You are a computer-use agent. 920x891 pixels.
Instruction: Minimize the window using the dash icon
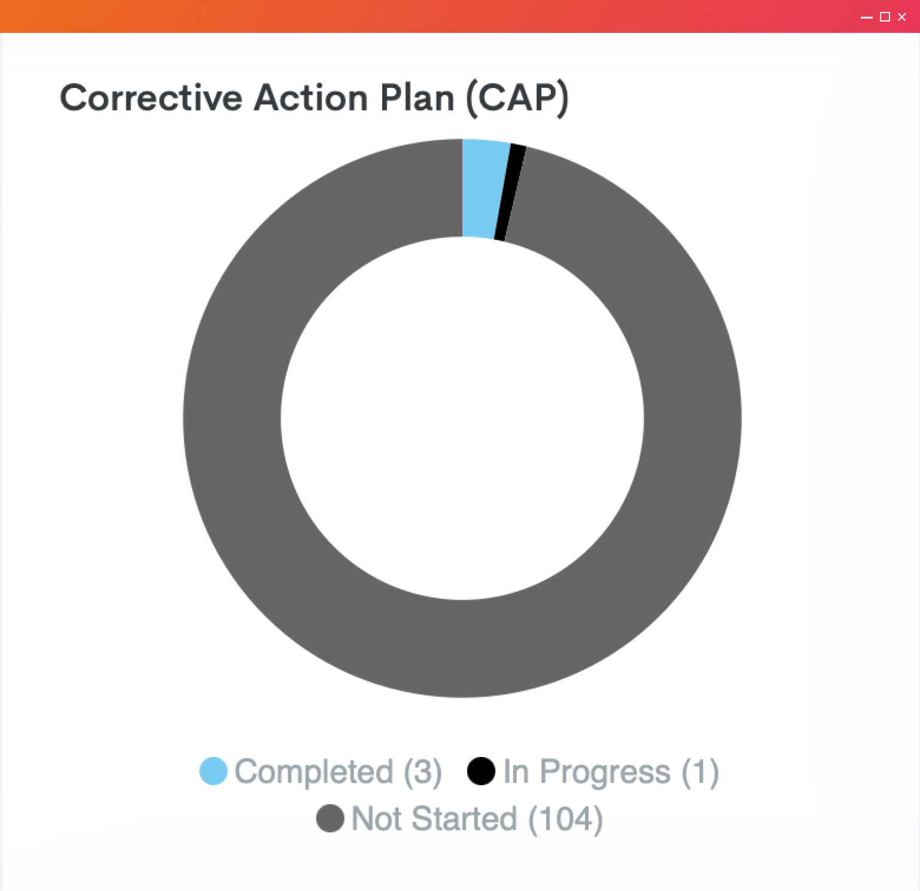[x=866, y=17]
